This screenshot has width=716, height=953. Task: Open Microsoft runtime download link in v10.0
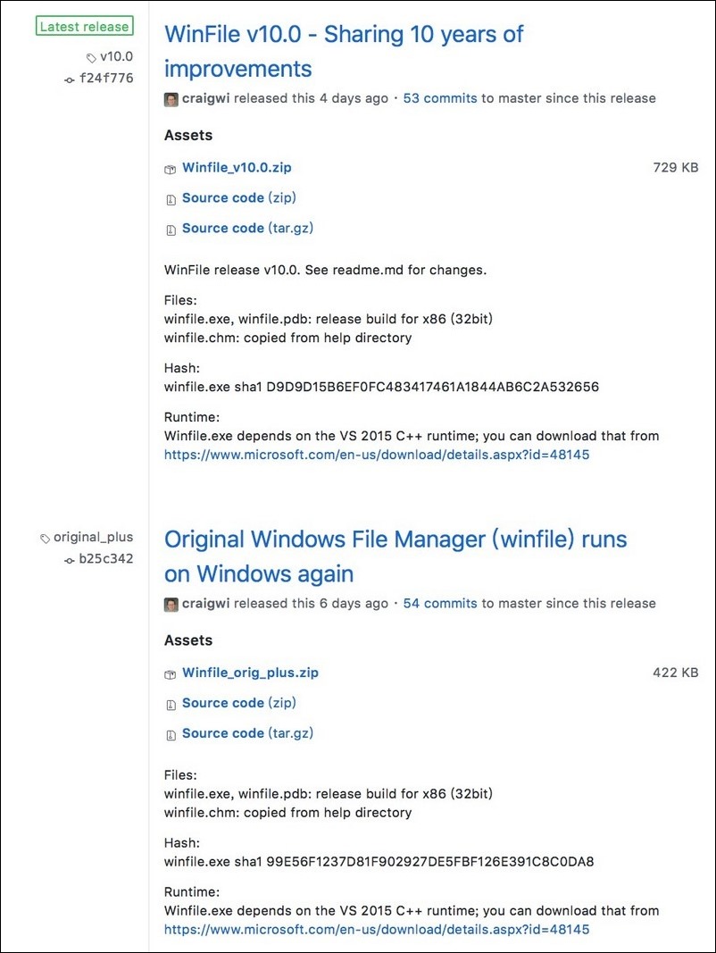point(377,455)
